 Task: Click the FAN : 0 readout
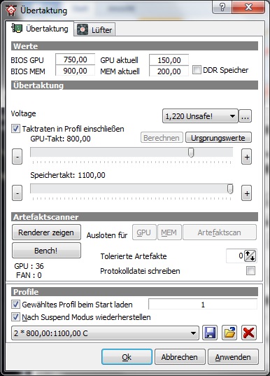click(x=29, y=275)
